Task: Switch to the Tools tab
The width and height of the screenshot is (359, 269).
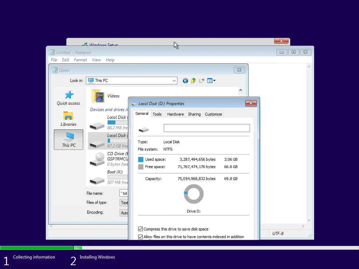Action: tap(157, 114)
